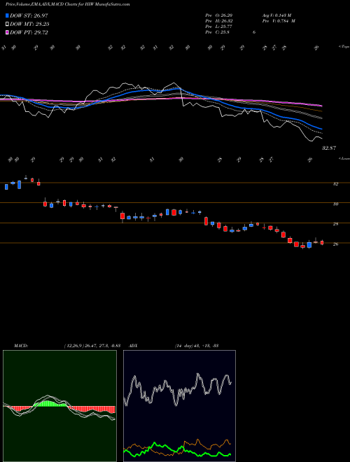Click the 32.87 value under the EMA chart
This screenshot has height=462, width=350.
(x=329, y=148)
